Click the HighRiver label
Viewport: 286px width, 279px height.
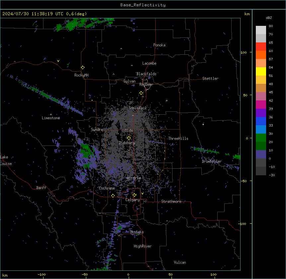(143, 246)
